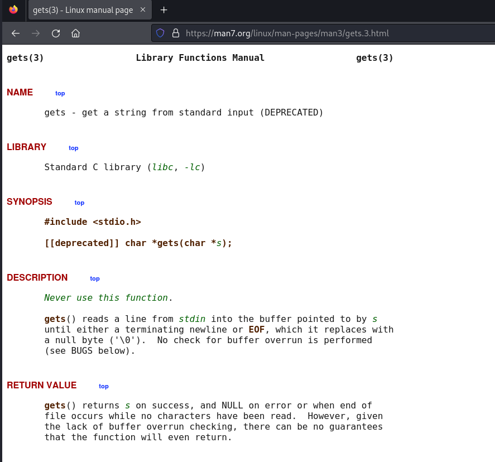Click the forward navigation arrow
Image resolution: width=495 pixels, height=462 pixels.
[x=36, y=33]
